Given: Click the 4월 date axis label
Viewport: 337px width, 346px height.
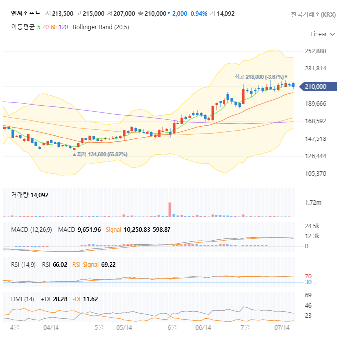Looking at the screenshot, I should [x=15, y=327].
